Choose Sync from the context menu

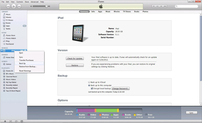(29, 57)
